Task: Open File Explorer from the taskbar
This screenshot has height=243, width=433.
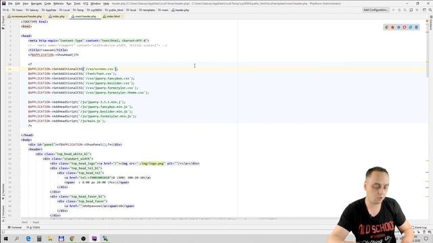Action: coord(50,238)
